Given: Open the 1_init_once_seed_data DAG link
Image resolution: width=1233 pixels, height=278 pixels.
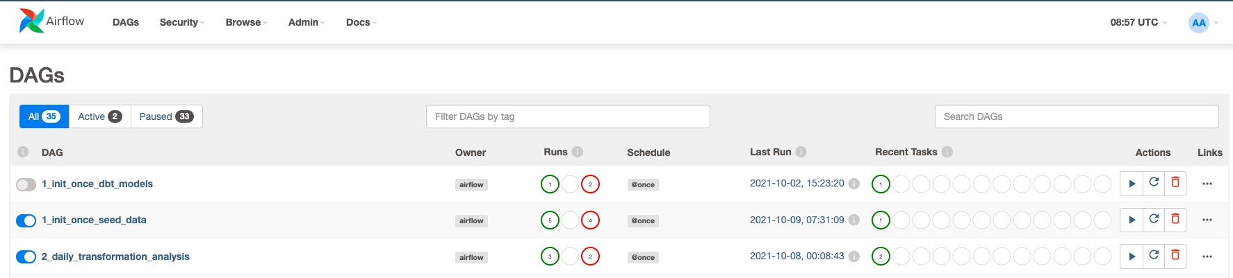Looking at the screenshot, I should 94,220.
